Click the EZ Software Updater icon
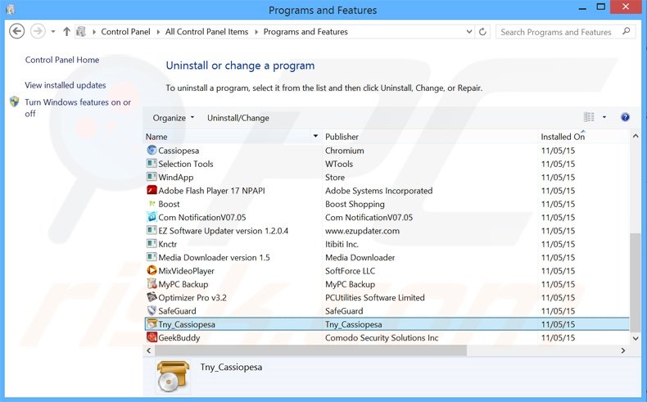647x402 pixels. [152, 231]
